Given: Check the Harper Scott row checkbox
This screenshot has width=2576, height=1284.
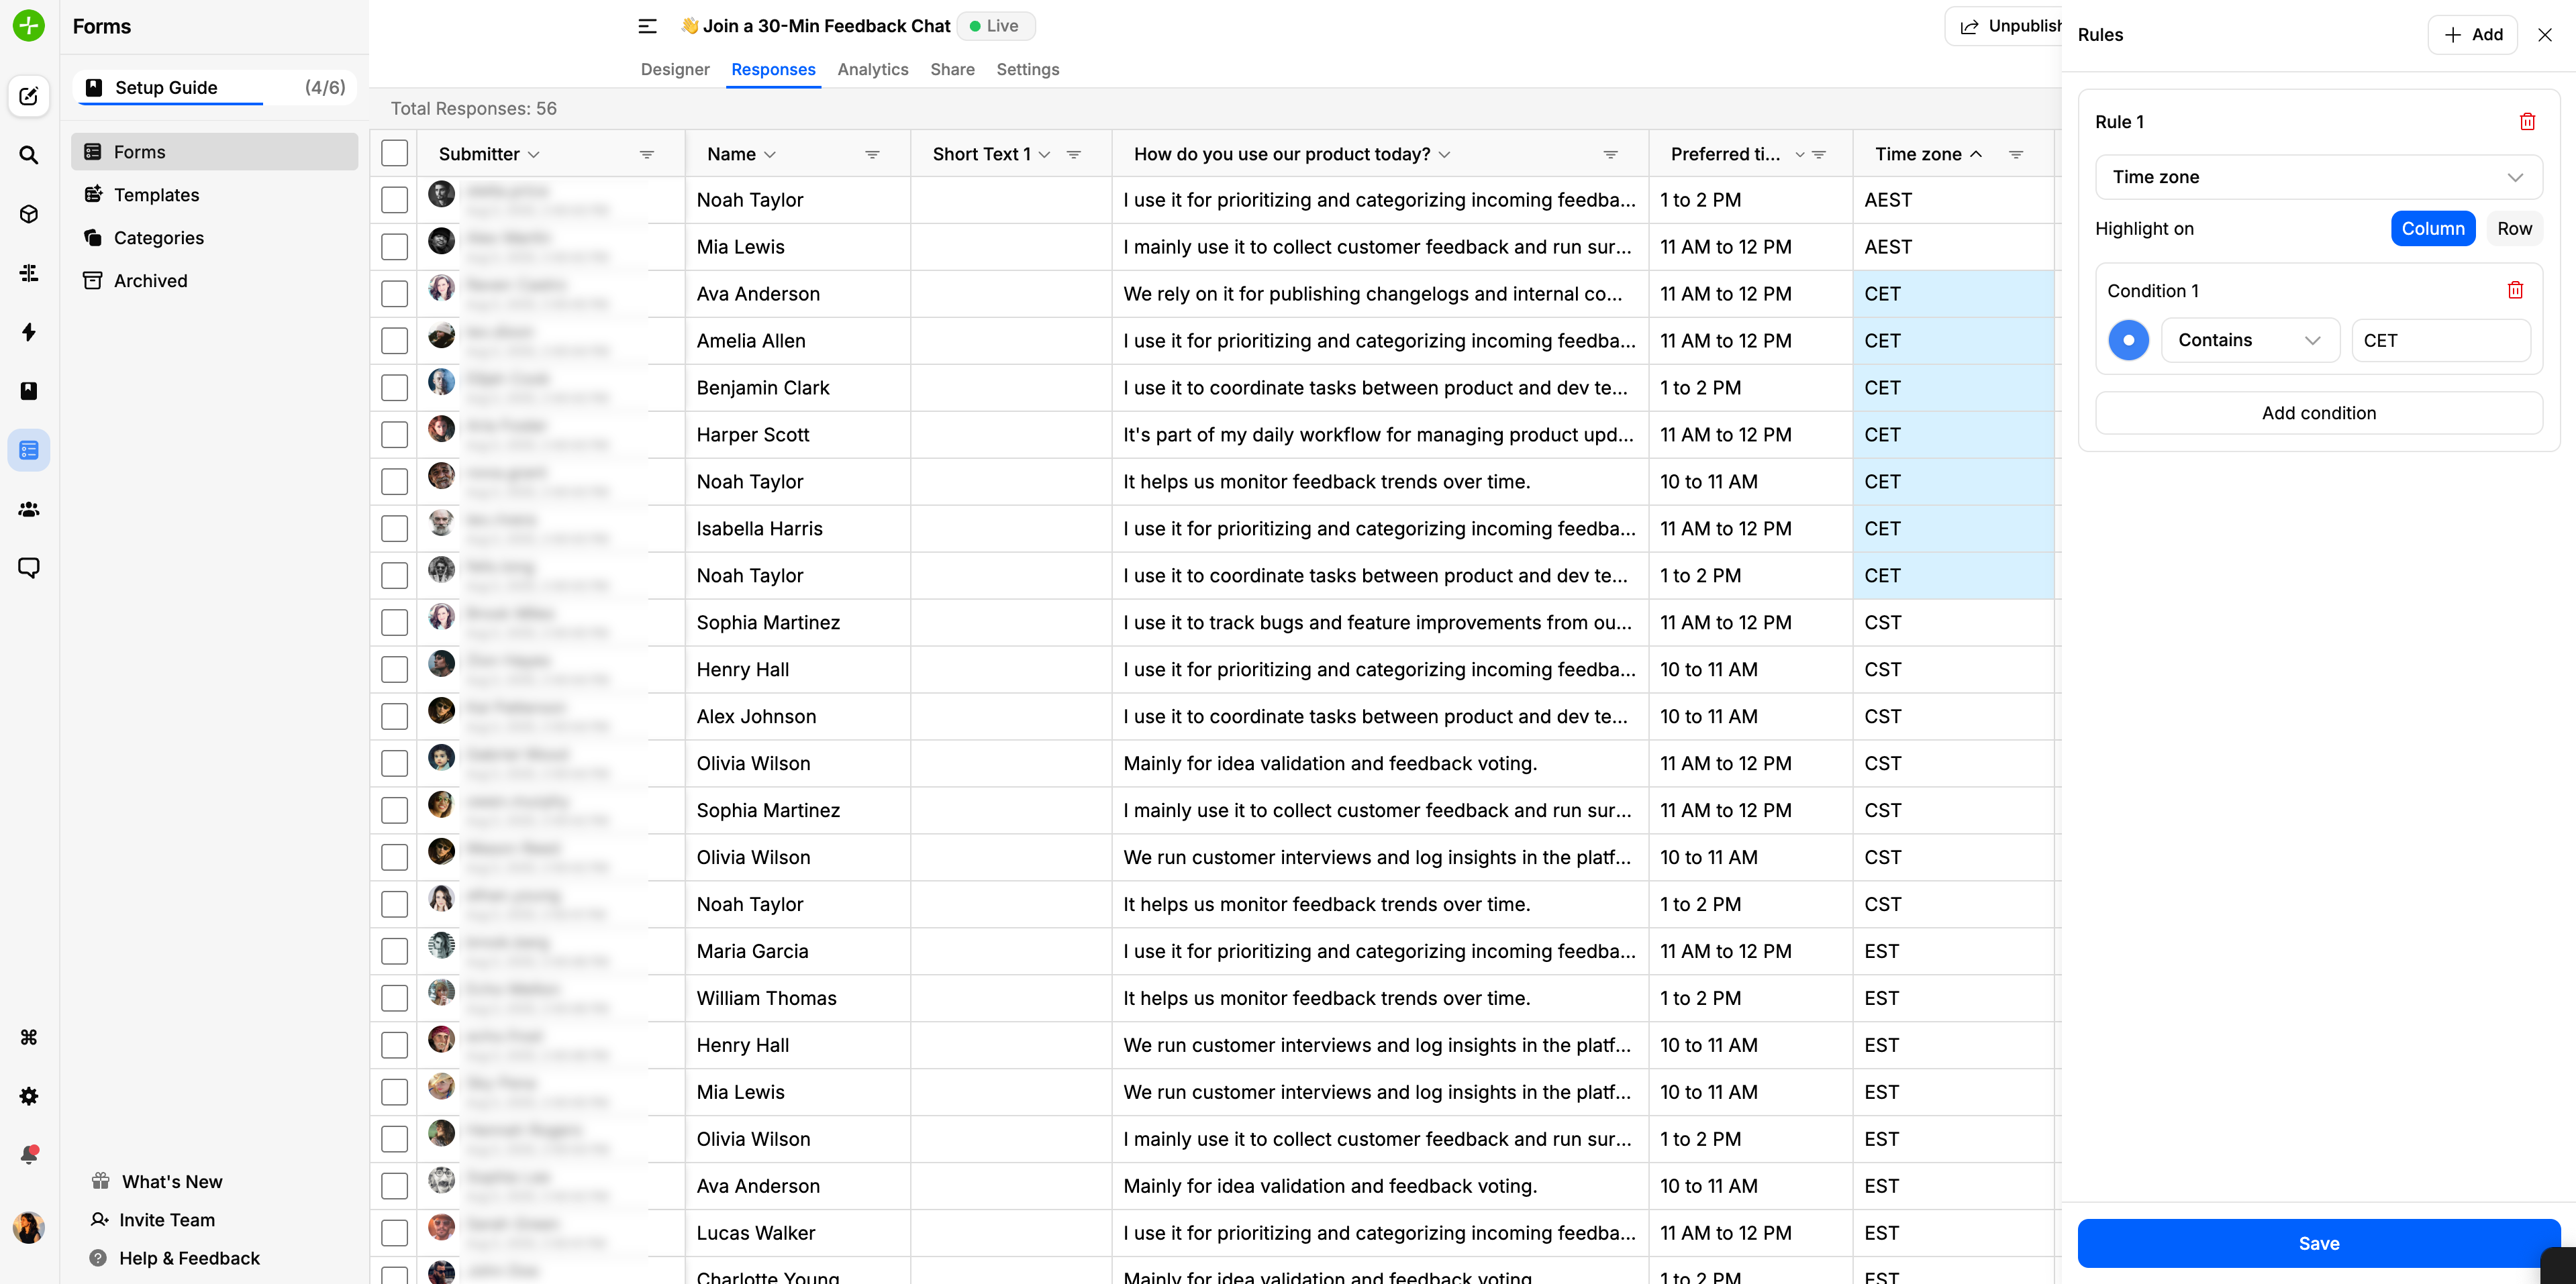Looking at the screenshot, I should 395,435.
